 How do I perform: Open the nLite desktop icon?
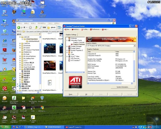[33, 108]
